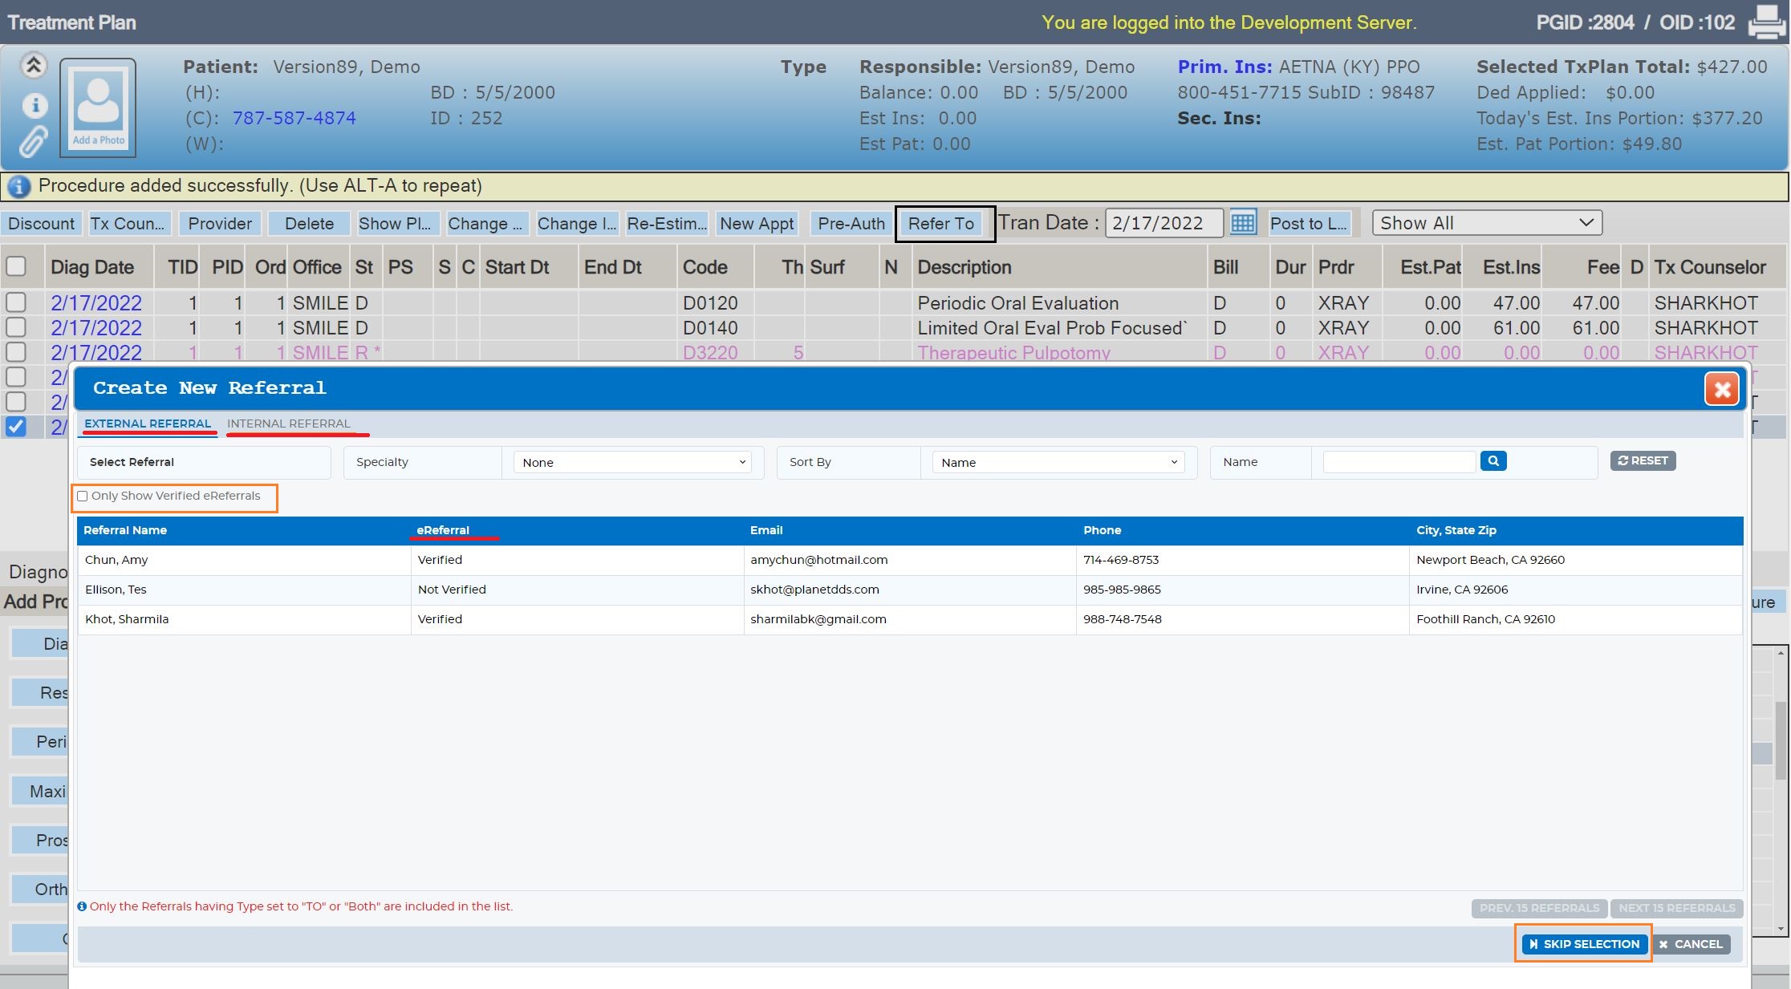Select the External Referral tab
This screenshot has width=1791, height=989.
(x=148, y=424)
